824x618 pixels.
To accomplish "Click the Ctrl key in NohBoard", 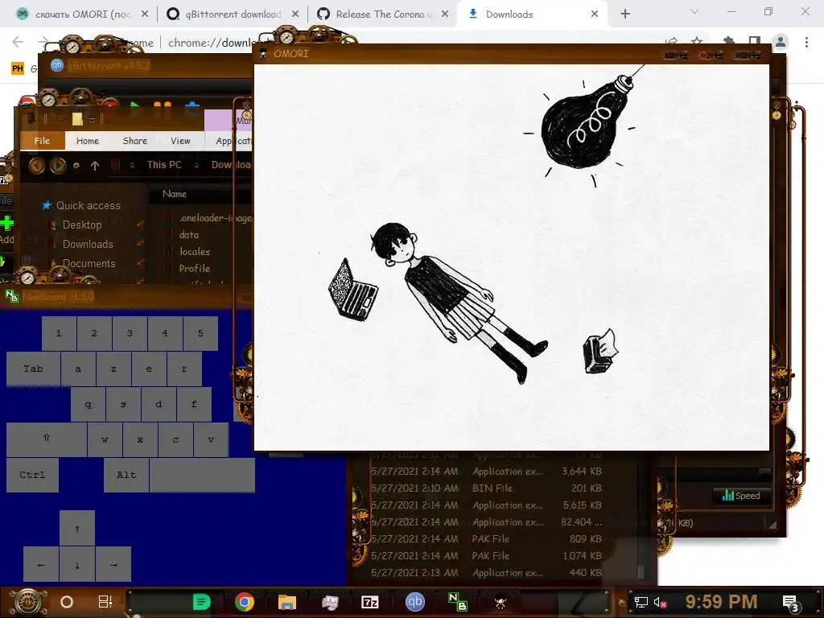I will [x=32, y=475].
